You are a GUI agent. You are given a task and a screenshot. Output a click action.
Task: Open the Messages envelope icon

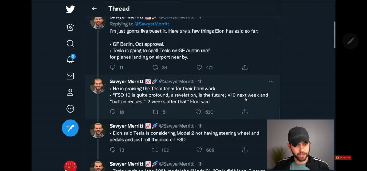[70, 76]
